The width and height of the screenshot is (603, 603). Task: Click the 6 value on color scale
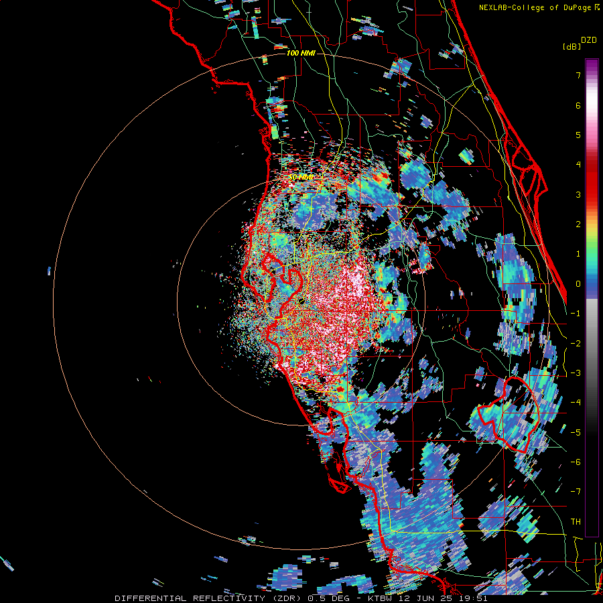coord(578,105)
